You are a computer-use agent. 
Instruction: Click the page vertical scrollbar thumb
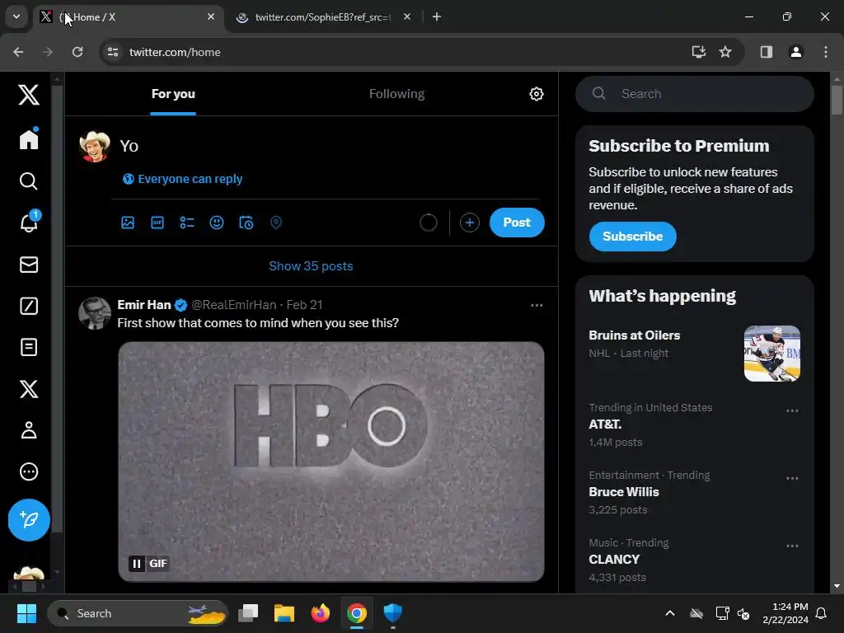click(x=837, y=100)
